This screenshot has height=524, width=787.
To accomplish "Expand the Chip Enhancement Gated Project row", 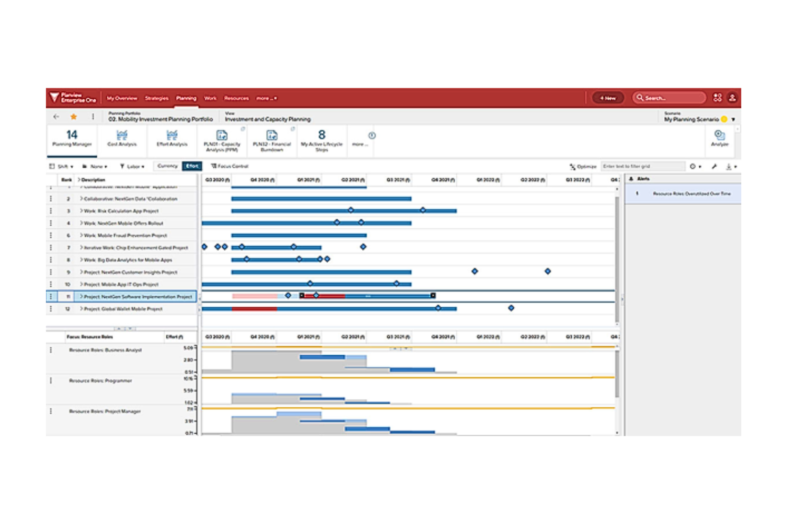I will tap(81, 247).
